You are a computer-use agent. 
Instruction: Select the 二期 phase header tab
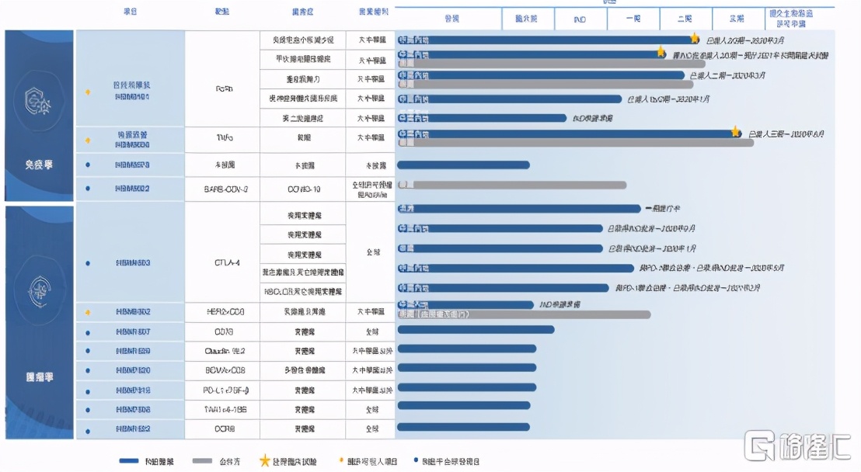(x=685, y=19)
